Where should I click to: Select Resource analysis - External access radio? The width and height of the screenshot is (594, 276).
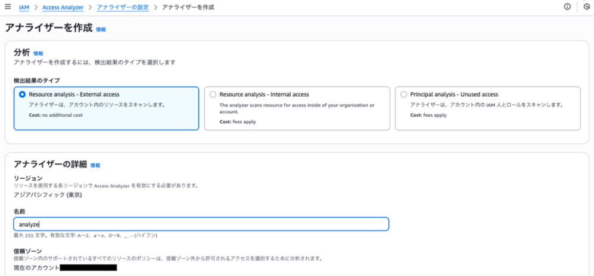[x=23, y=94]
